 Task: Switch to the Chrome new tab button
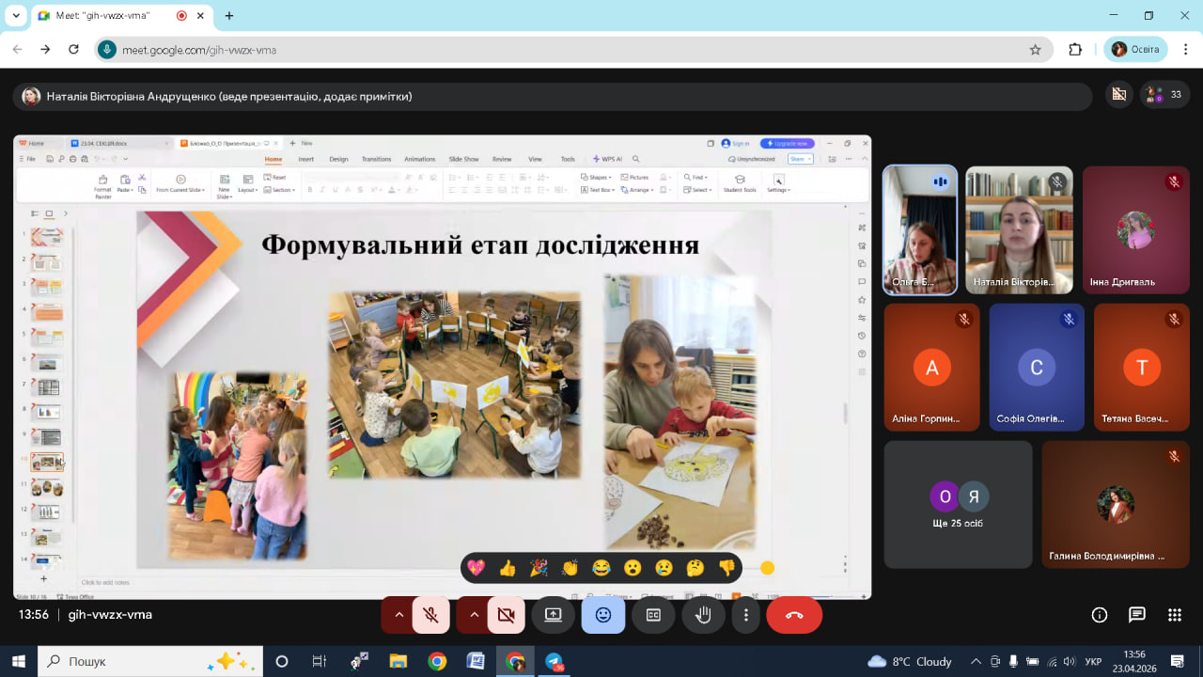tap(229, 16)
